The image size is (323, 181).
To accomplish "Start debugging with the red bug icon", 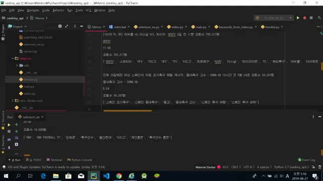I will (x=305, y=18).
